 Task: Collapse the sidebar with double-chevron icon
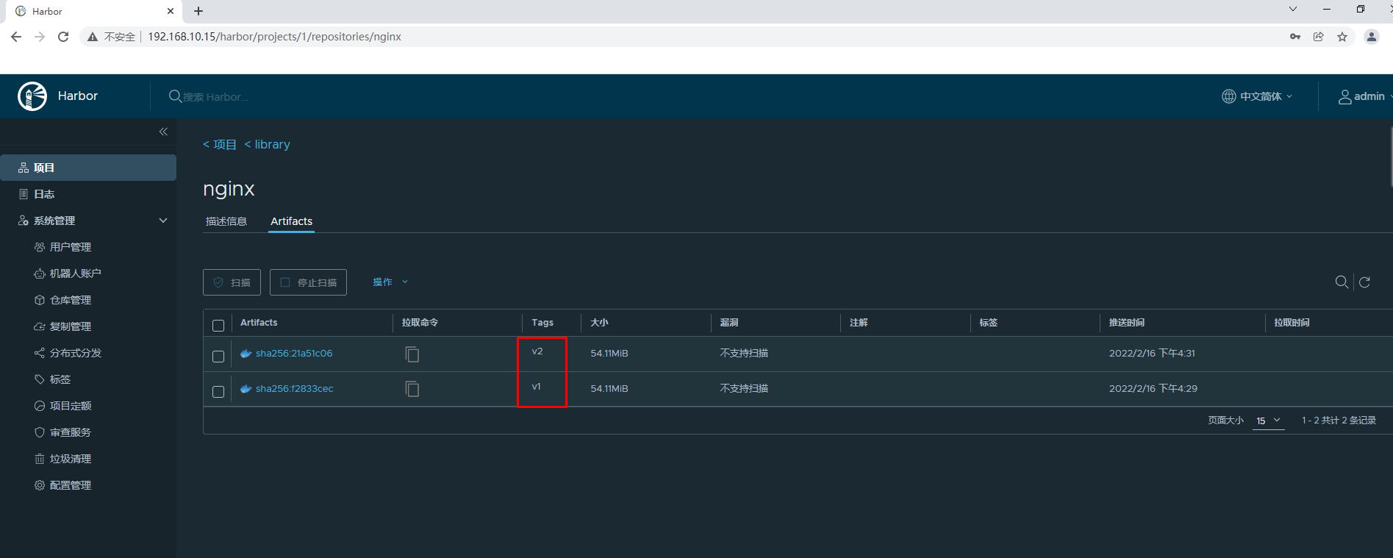163,132
